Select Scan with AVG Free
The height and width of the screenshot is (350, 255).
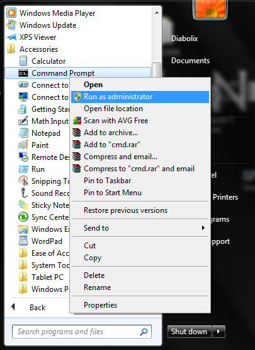click(140, 121)
